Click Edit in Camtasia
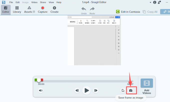 [128, 12]
